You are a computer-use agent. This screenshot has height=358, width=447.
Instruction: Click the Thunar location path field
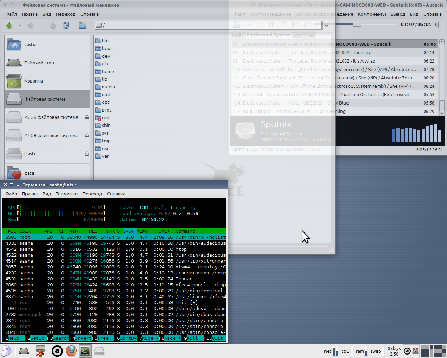[208, 26]
